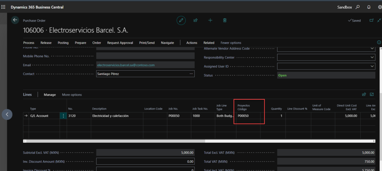Click Unit of Measure Code header
This screenshot has height=171, width=382.
[x=322, y=107]
